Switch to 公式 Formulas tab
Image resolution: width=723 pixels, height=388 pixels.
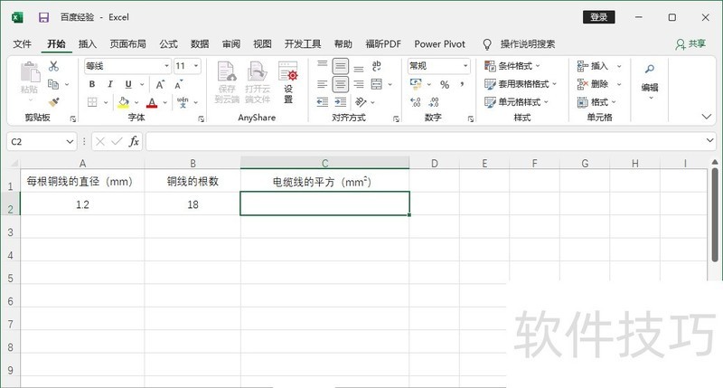(168, 43)
